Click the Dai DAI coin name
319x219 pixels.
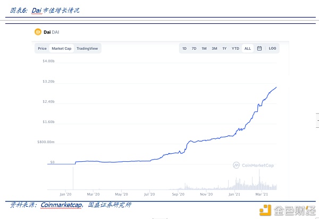tap(51, 32)
